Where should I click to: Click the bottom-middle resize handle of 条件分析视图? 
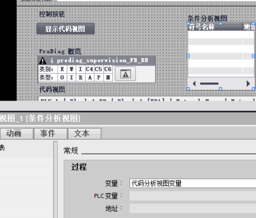(220, 89)
